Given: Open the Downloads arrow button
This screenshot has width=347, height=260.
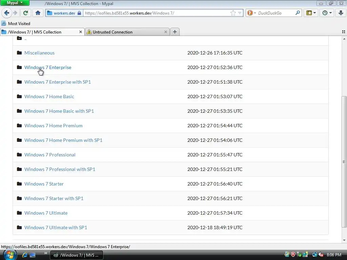Looking at the screenshot, I should [341, 13].
